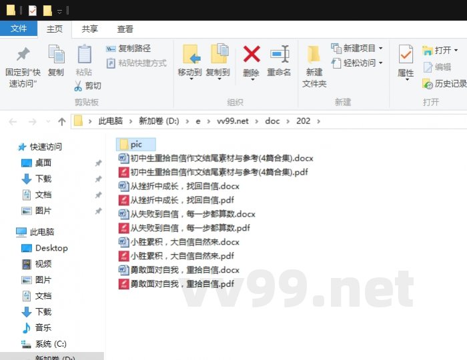Click PDF icon of 小胜累积，大自信自然来.pdf
This screenshot has width=467, height=360.
click(123, 256)
